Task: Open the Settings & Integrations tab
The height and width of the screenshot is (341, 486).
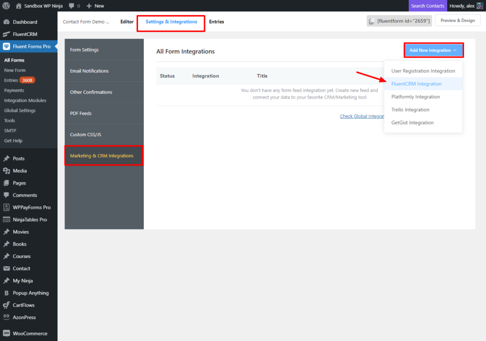Action: tap(171, 22)
